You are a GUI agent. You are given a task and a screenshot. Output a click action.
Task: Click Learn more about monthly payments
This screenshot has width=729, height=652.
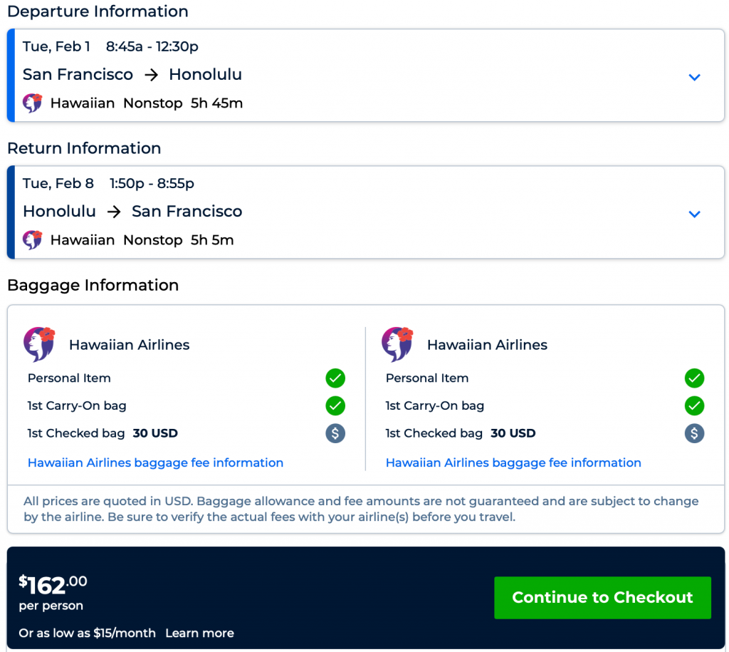(199, 633)
